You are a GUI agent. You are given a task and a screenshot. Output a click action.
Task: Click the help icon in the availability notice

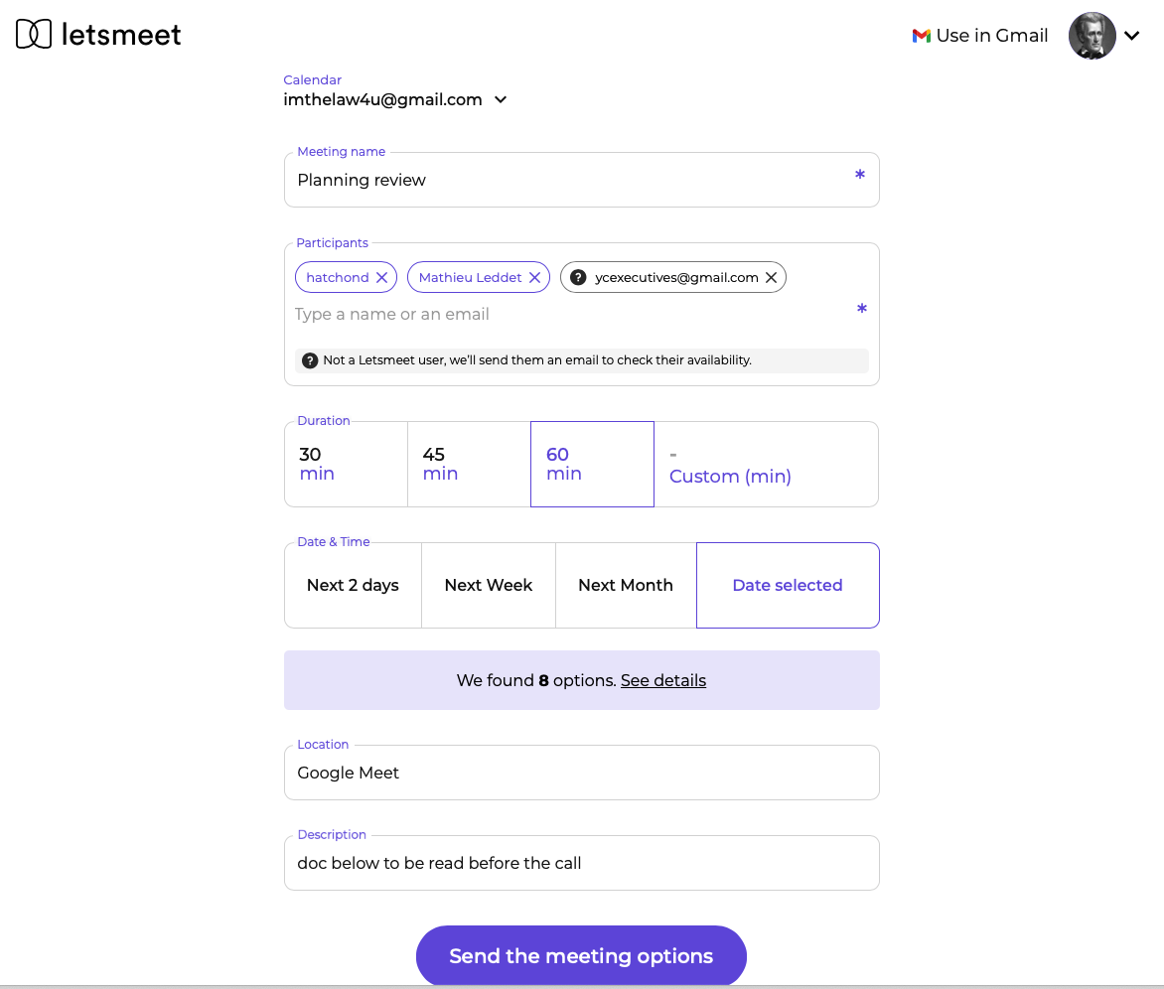[x=309, y=359]
